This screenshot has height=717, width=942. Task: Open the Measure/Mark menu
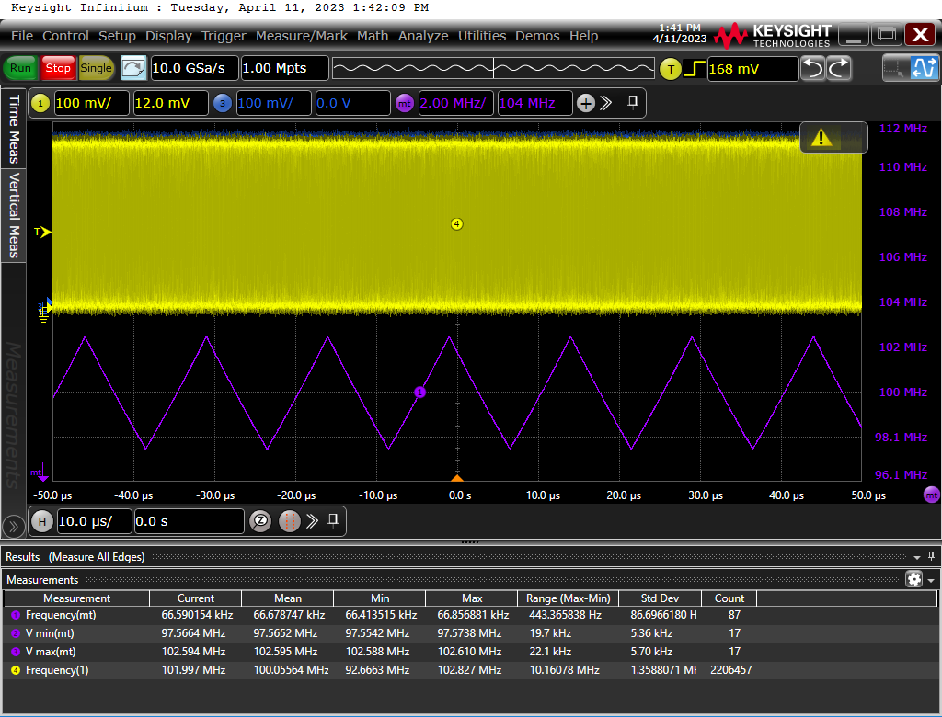(x=302, y=36)
